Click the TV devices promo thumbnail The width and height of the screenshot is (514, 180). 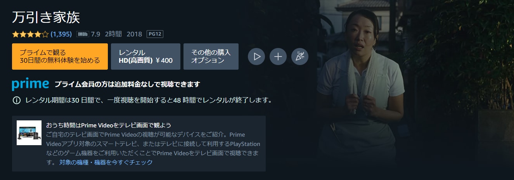click(29, 133)
